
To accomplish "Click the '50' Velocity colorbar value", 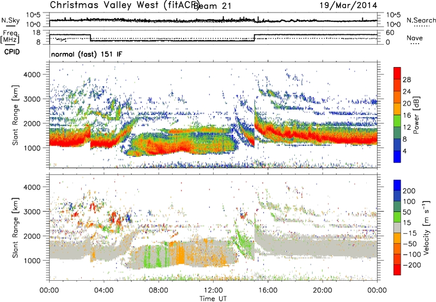I will (407, 212).
